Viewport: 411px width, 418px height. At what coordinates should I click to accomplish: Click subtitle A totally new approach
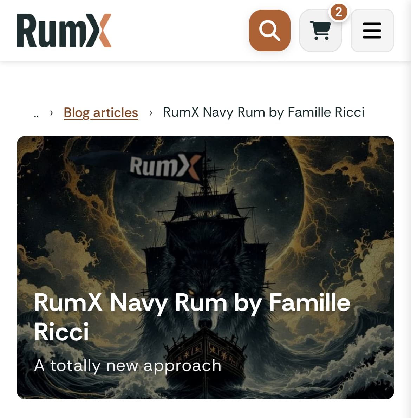(x=128, y=365)
